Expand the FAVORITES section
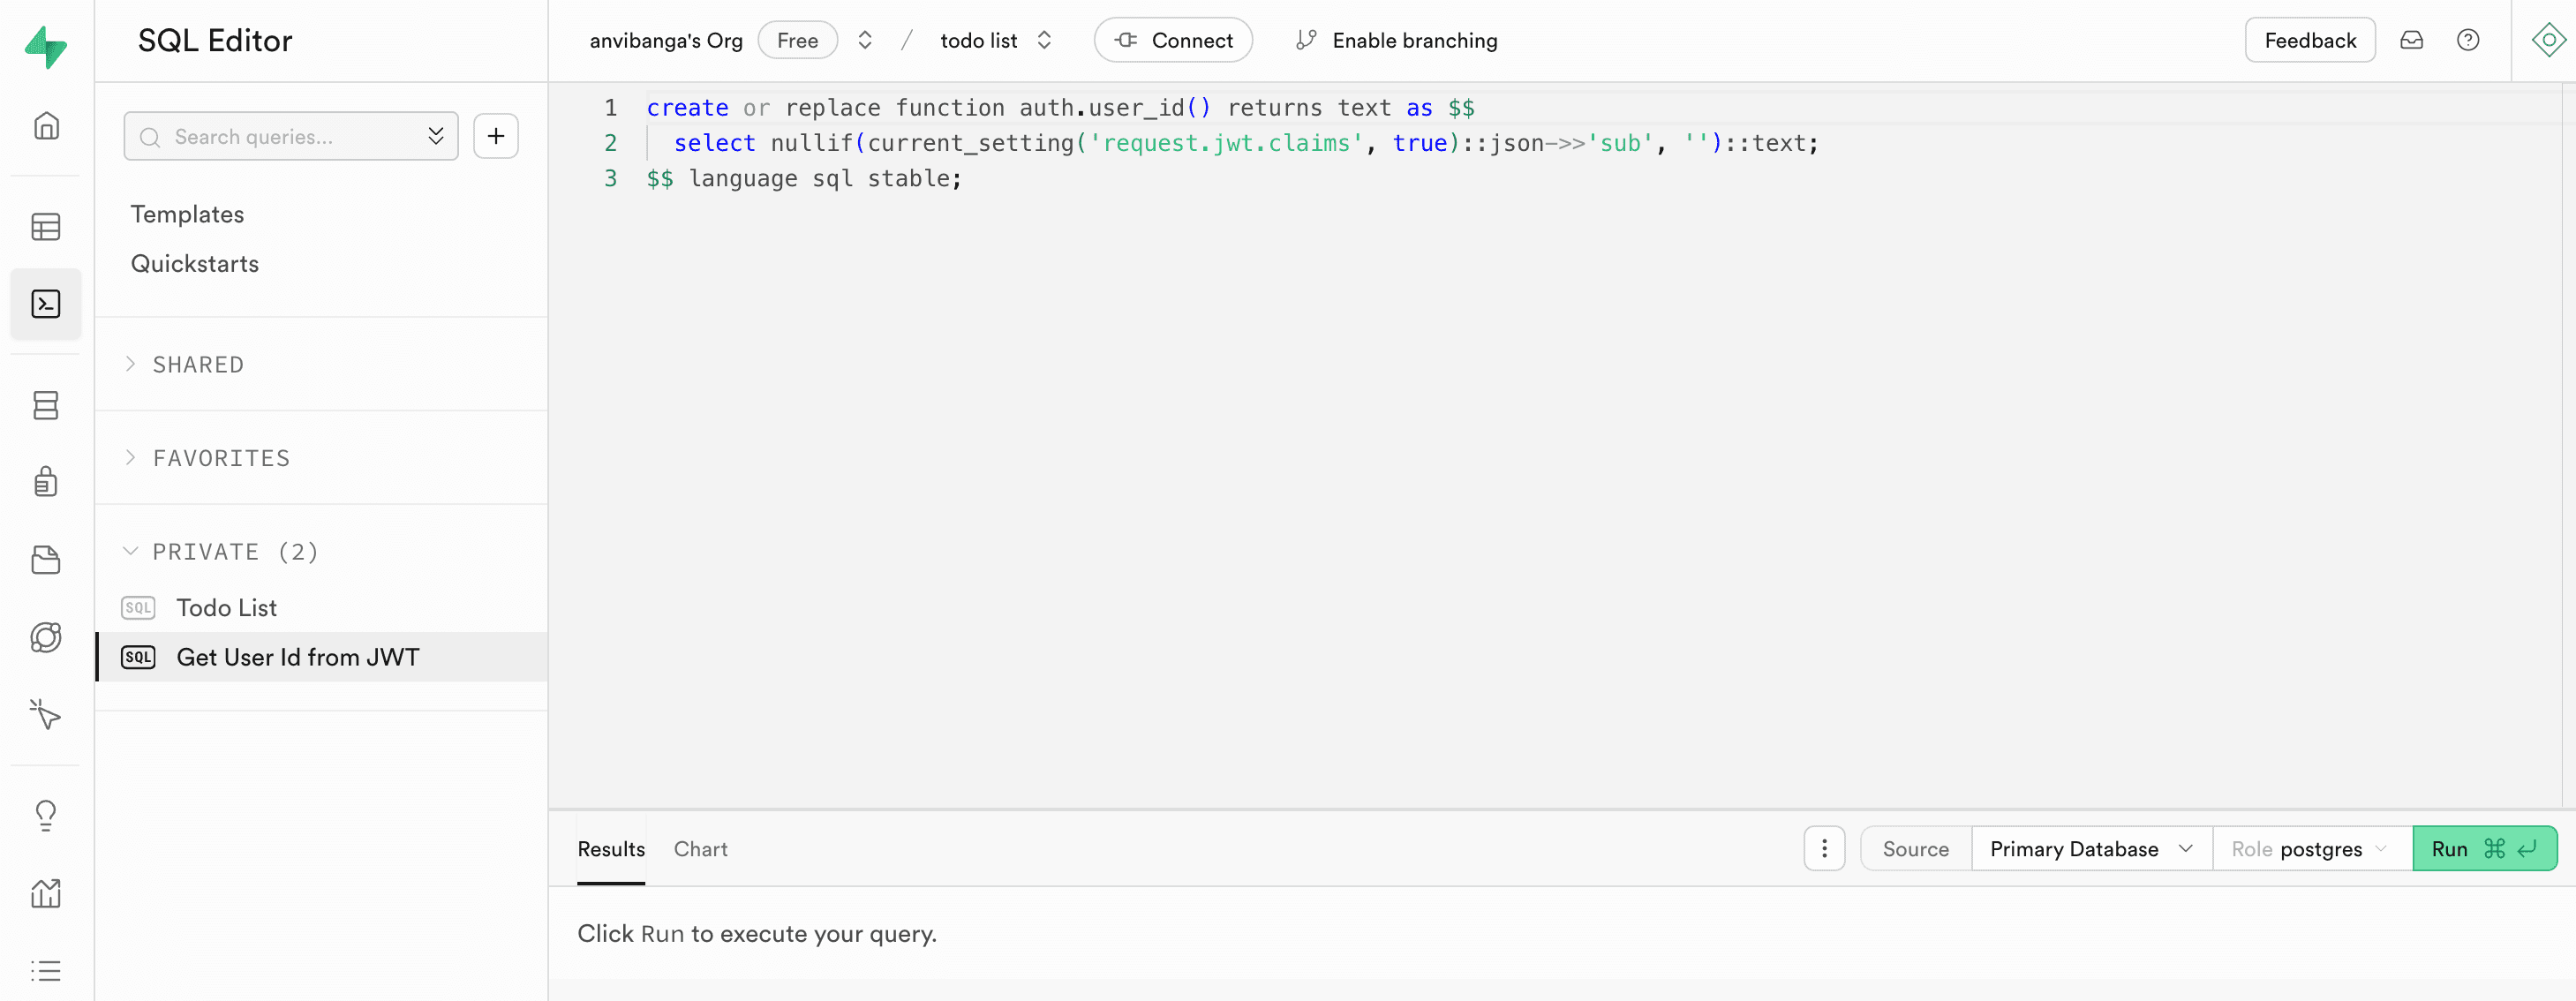This screenshot has height=1001, width=2576. click(220, 457)
